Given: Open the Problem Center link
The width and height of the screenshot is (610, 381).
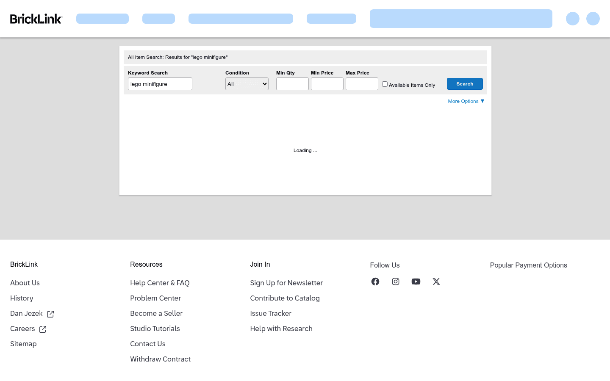Looking at the screenshot, I should click(x=155, y=298).
